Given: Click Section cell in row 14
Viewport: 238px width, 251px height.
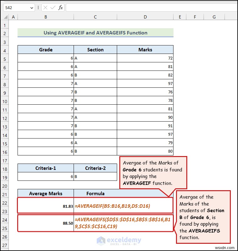Looking at the screenshot, I should tap(95, 134).
